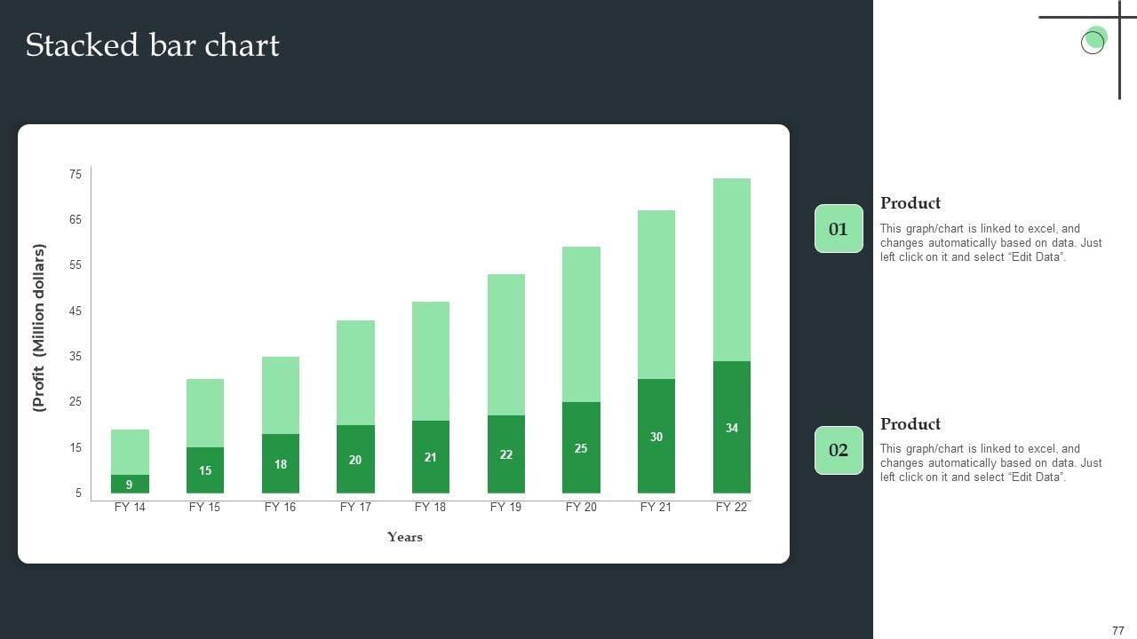The height and width of the screenshot is (639, 1137).
Task: Select the light green upper segment of FY 17 bar
Action: point(355,372)
